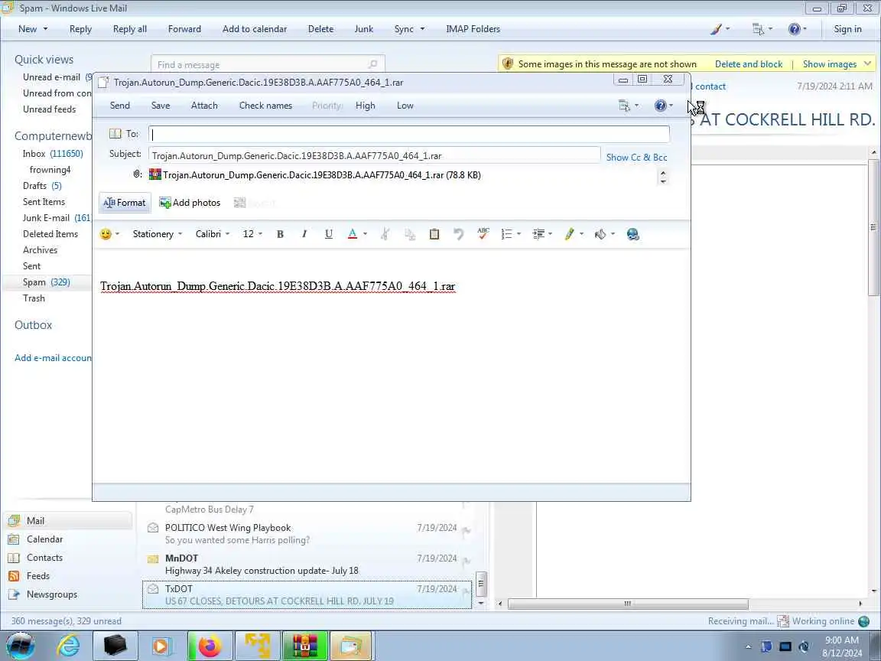Click Add to calendar
This screenshot has width=881, height=661.
click(255, 28)
